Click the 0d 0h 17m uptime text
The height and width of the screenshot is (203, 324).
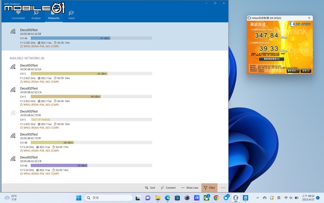pyautogui.click(x=62, y=147)
